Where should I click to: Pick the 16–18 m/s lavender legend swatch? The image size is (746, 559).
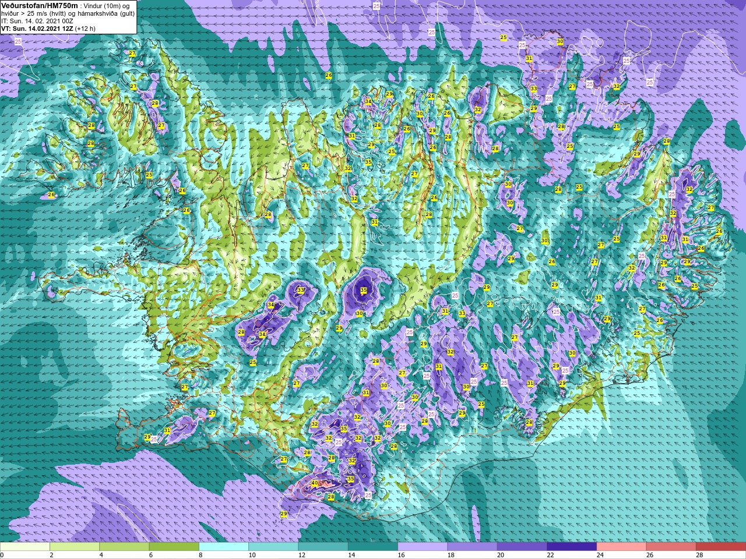point(423,547)
